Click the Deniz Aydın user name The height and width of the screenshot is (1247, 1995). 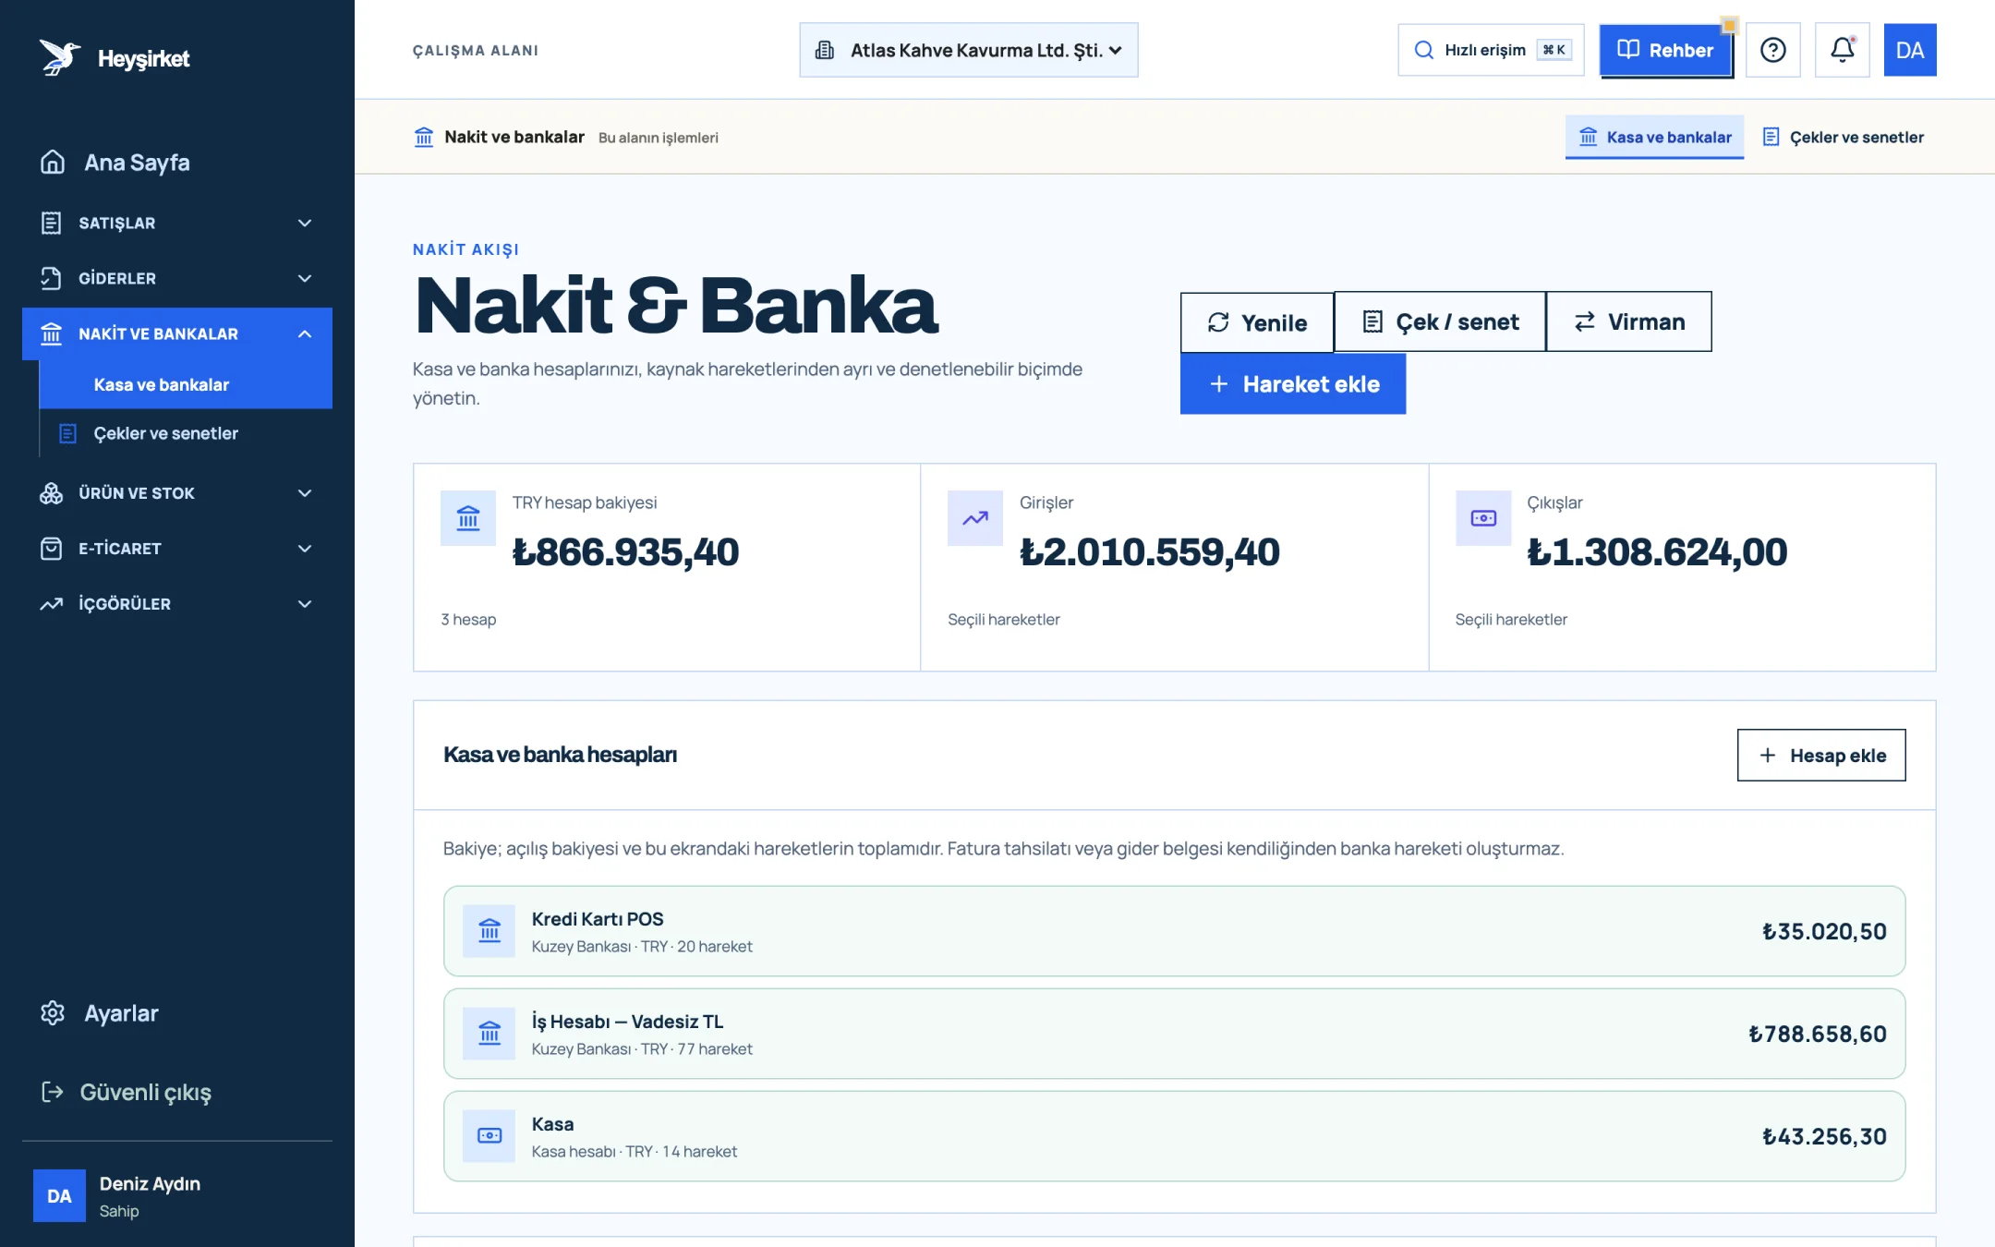coord(150,1184)
